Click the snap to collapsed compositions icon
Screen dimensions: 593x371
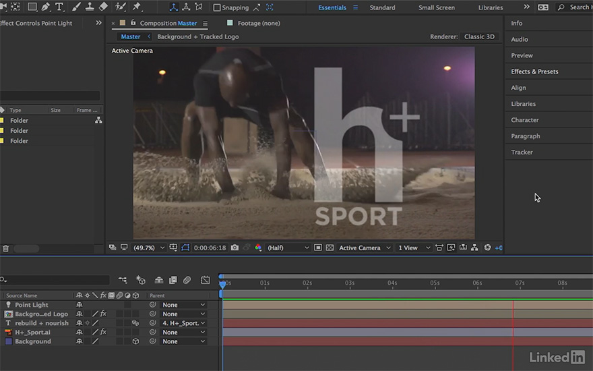click(270, 7)
